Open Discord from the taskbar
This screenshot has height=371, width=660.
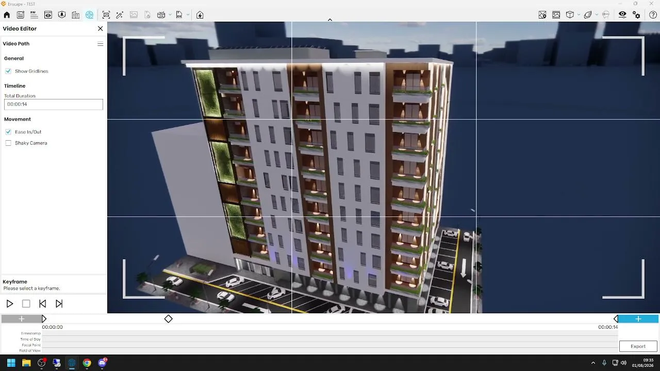[x=102, y=363]
